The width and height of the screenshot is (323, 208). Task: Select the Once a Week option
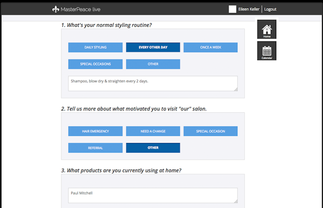click(x=210, y=47)
